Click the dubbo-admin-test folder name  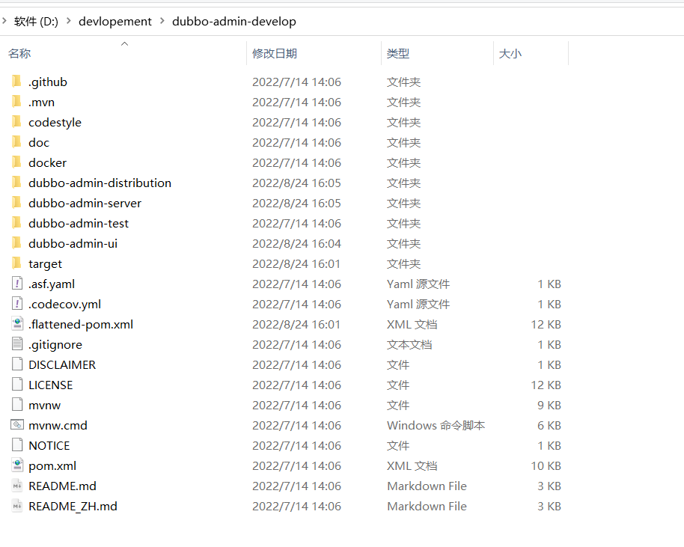tap(79, 223)
